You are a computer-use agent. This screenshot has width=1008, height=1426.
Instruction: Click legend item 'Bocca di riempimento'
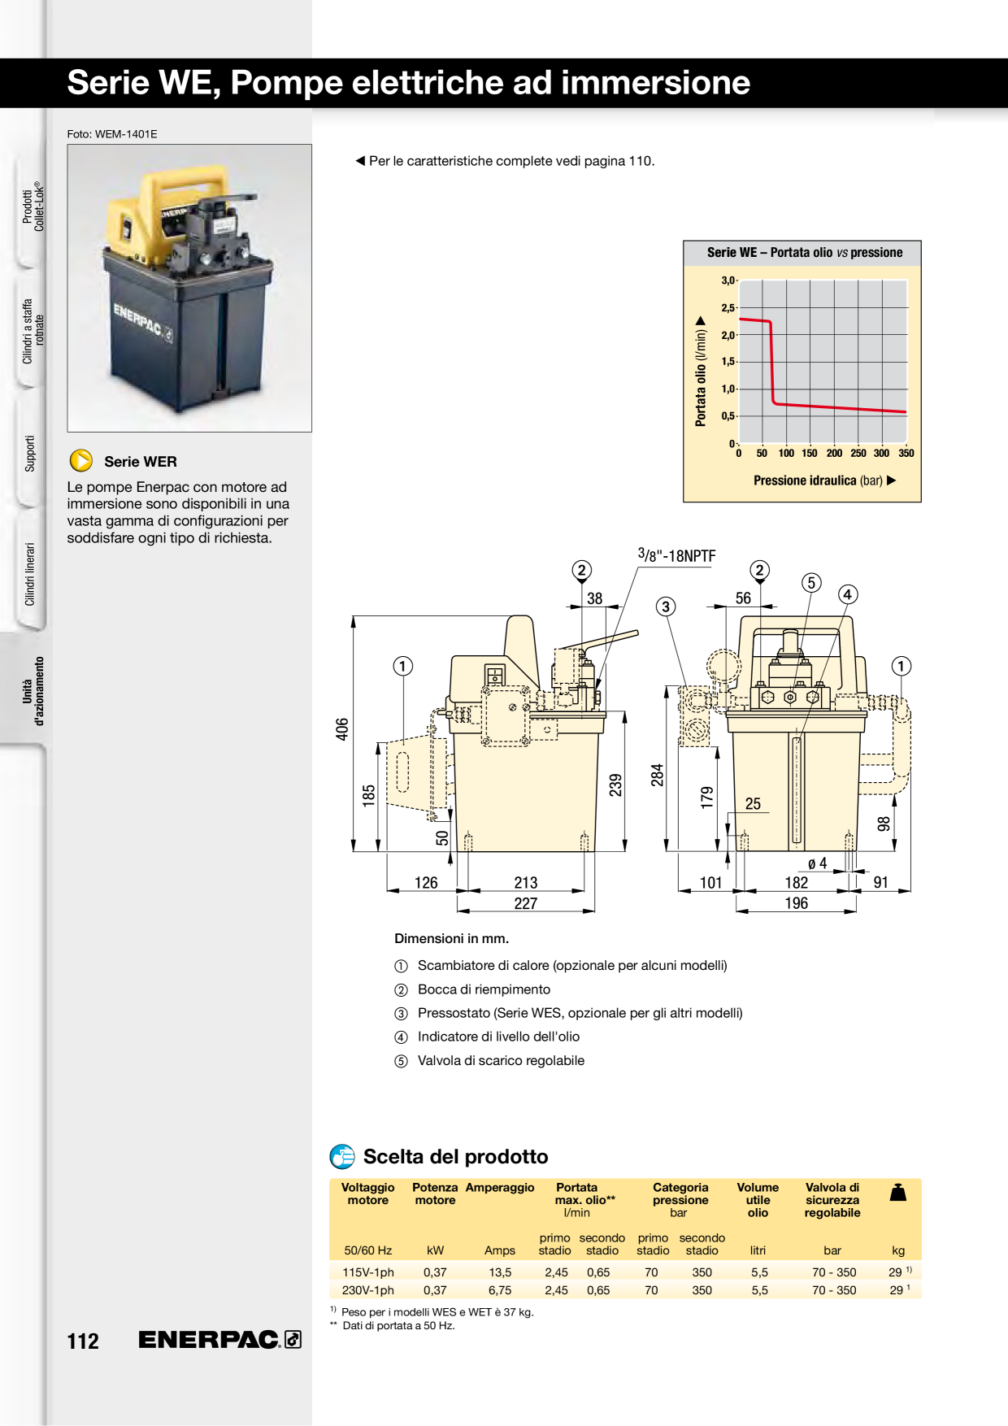click(484, 989)
